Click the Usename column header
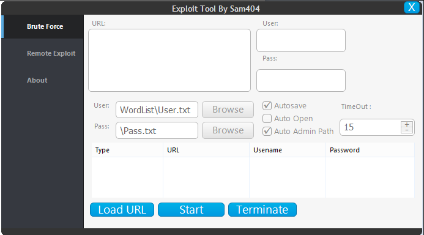424x235 pixels. (288, 150)
